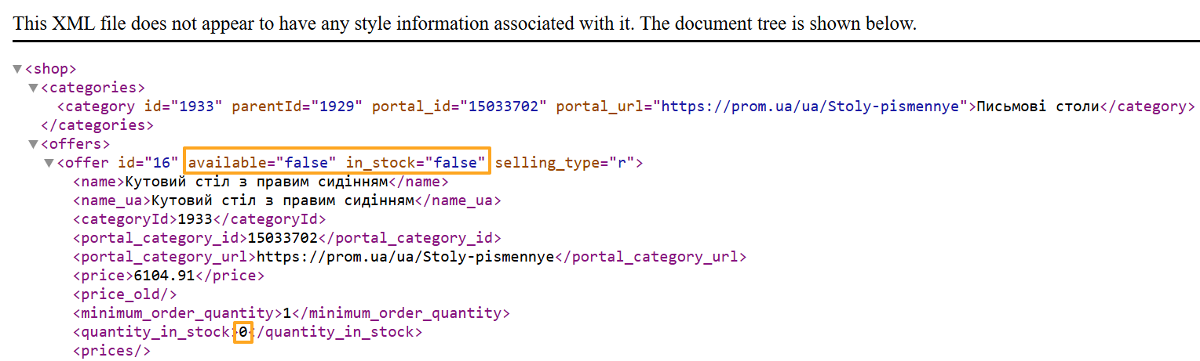Click the portal_category_id value 15033702
1200x361 pixels.
tap(282, 238)
